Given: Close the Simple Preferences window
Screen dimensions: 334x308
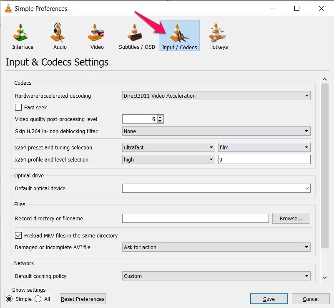Looking at the screenshot, I should click(321, 8).
